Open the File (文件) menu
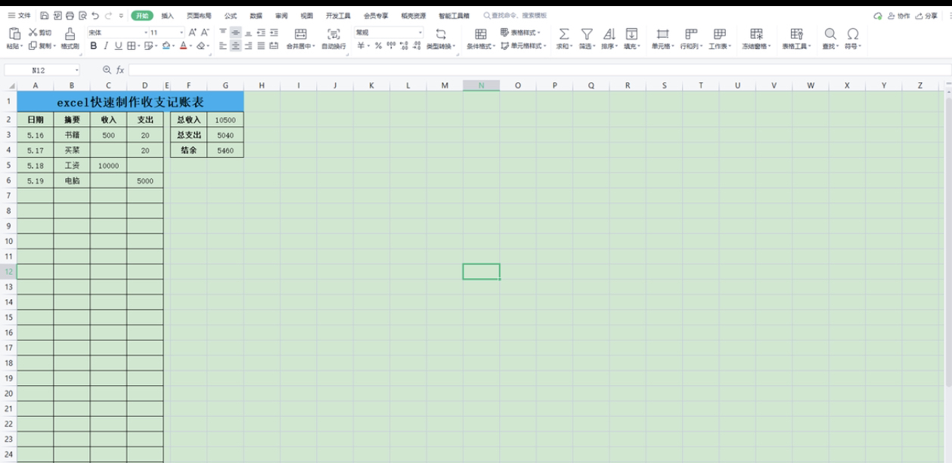952x463 pixels. pos(20,16)
